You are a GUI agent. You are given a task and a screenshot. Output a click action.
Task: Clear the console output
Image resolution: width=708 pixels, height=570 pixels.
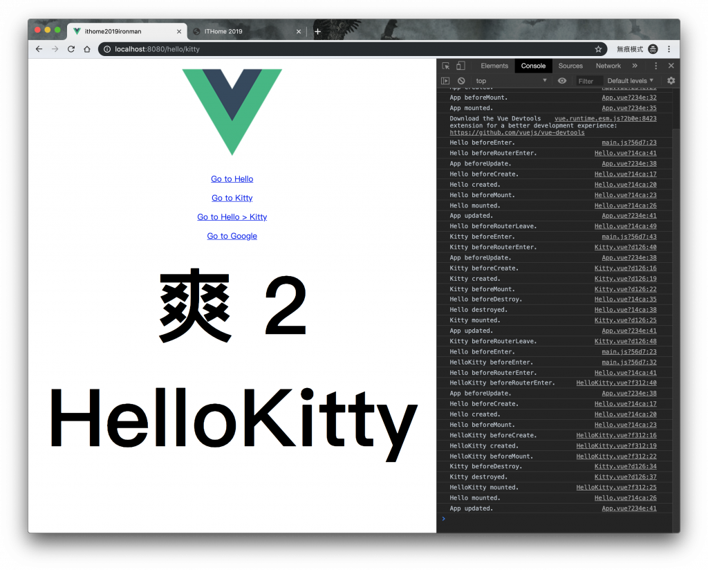click(461, 81)
